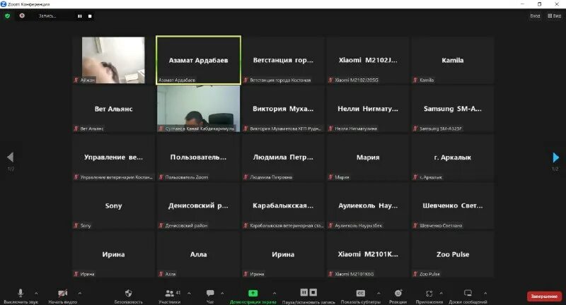566x305 pixels.
Task: Select the Султанов video tile
Action: click(x=198, y=109)
